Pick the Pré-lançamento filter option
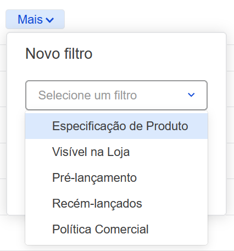 (x=116, y=177)
